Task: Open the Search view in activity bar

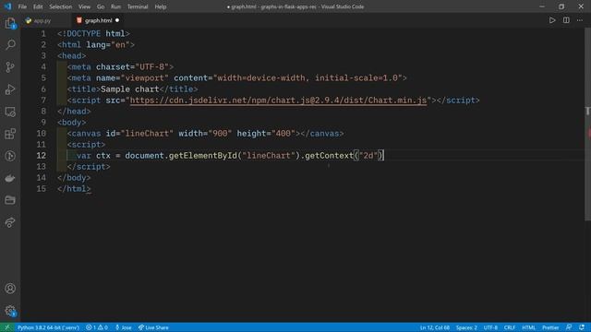Action: click(x=10, y=45)
